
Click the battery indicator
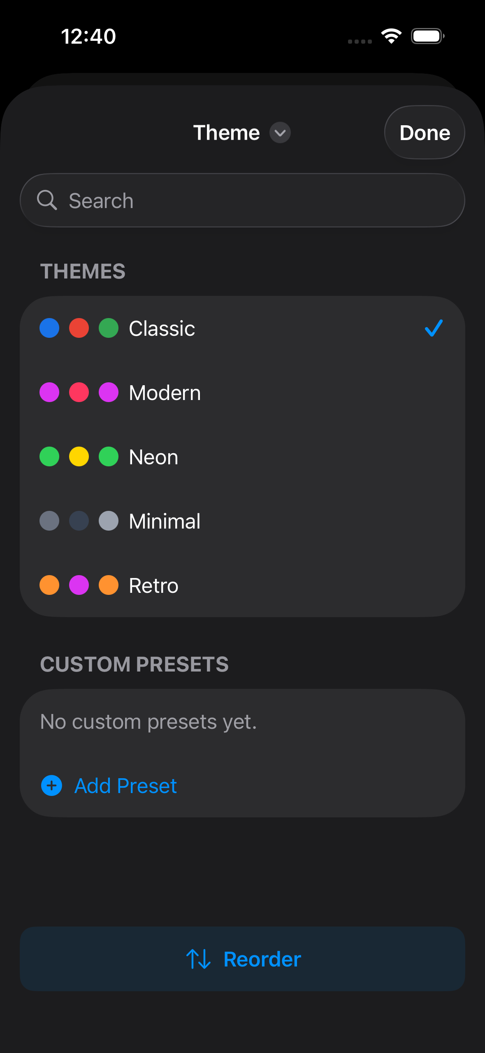(x=427, y=36)
